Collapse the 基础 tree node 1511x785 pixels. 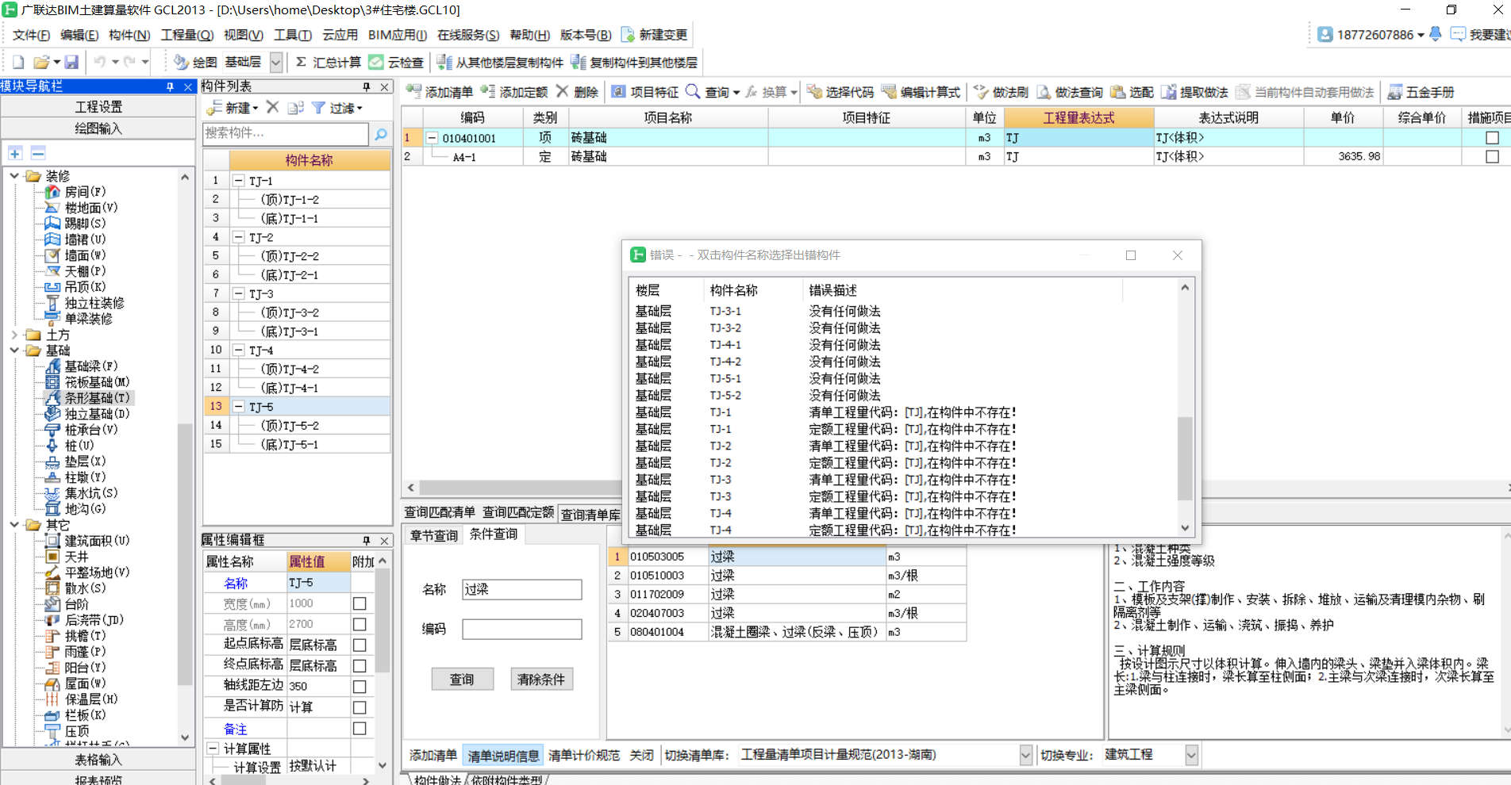[x=15, y=350]
